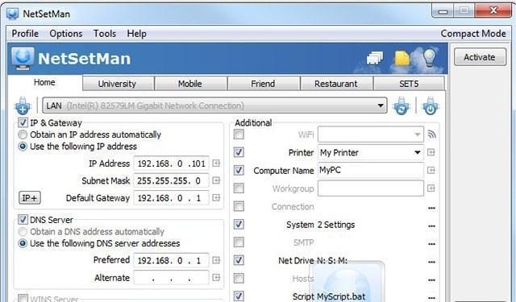Screen dimensions: 516x302
Task: Open the System settings ellipsis
Action: (x=431, y=226)
